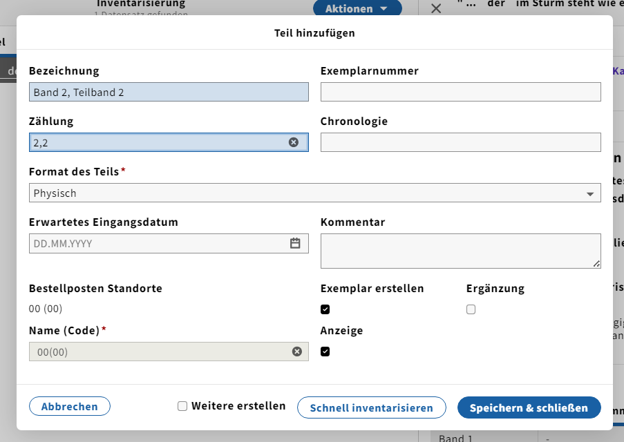
Task: Open the Name (Code) location selector
Action: 159,352
